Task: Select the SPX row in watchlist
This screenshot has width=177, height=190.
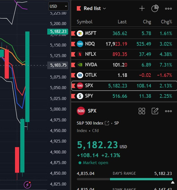Action: (x=124, y=86)
